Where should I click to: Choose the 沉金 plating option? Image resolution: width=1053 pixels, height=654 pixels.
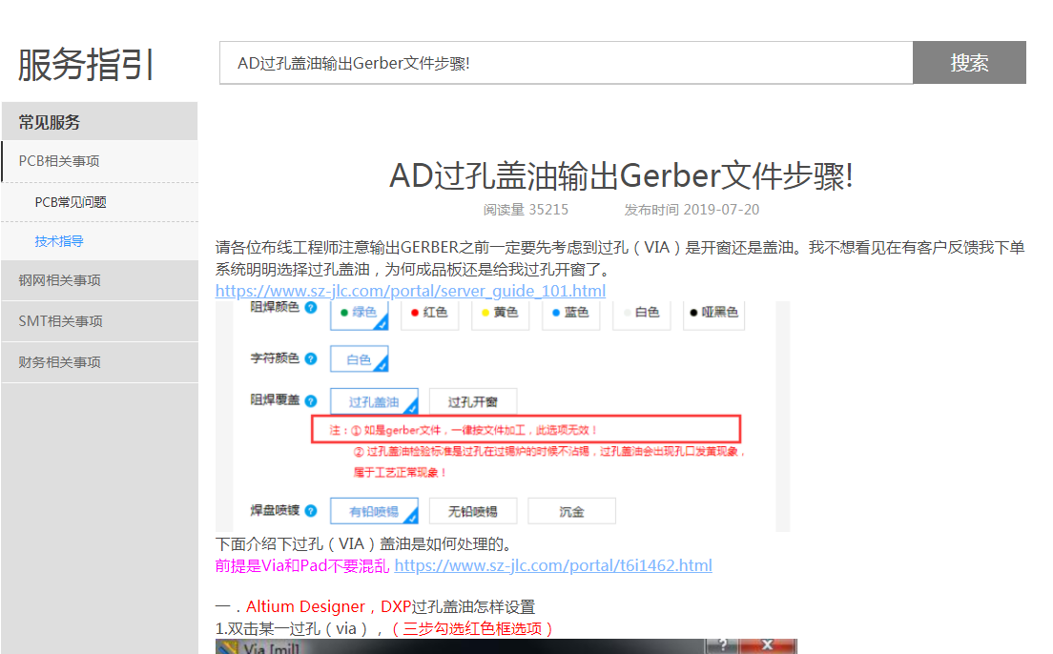click(571, 511)
